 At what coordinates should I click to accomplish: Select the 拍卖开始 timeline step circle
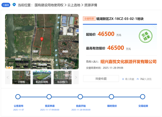80,97
